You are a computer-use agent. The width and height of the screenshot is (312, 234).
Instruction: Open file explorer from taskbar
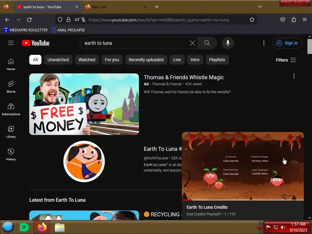[59, 227]
